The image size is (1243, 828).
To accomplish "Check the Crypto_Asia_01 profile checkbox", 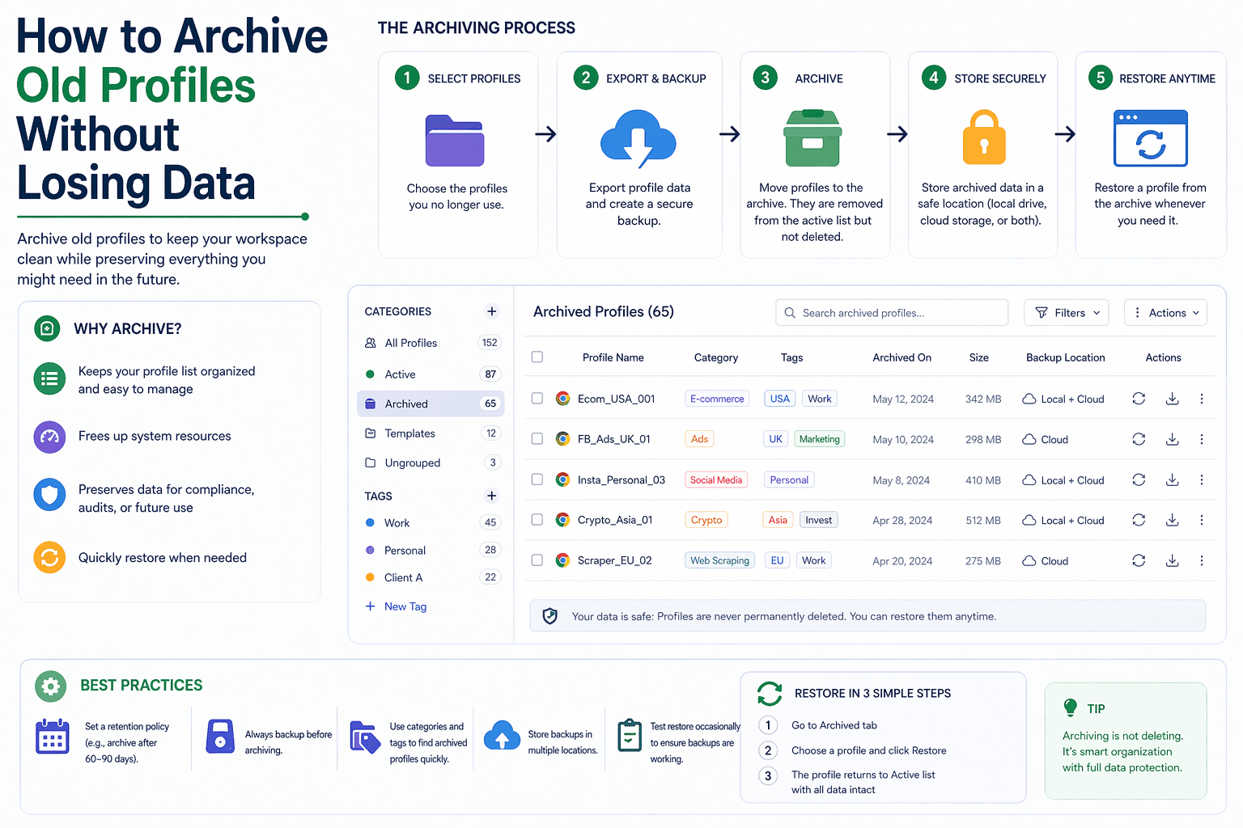I will click(x=537, y=519).
